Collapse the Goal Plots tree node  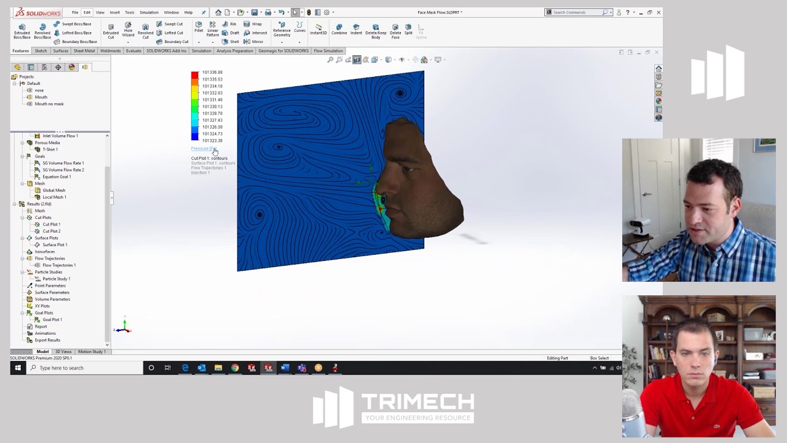pos(23,313)
